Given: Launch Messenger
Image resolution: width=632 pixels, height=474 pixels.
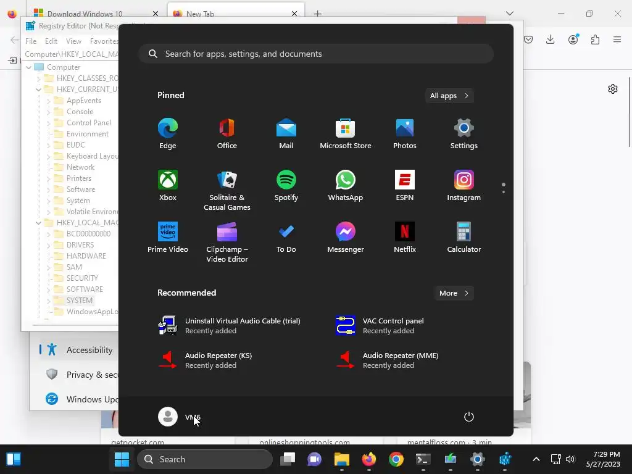Looking at the screenshot, I should [346, 238].
